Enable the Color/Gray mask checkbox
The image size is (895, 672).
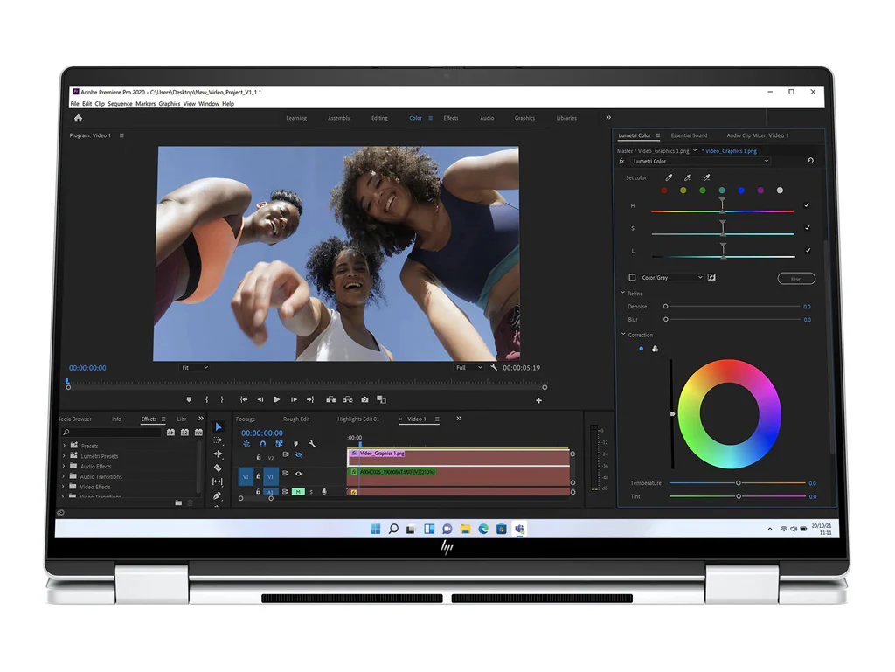point(633,278)
